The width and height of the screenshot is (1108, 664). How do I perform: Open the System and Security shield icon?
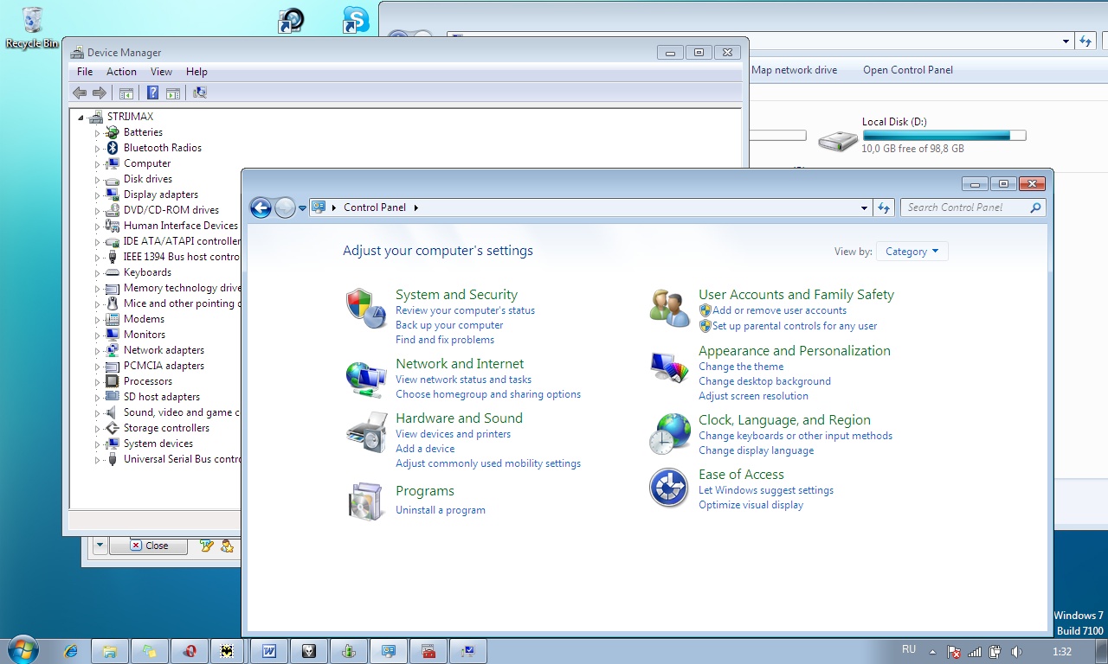pyautogui.click(x=365, y=308)
